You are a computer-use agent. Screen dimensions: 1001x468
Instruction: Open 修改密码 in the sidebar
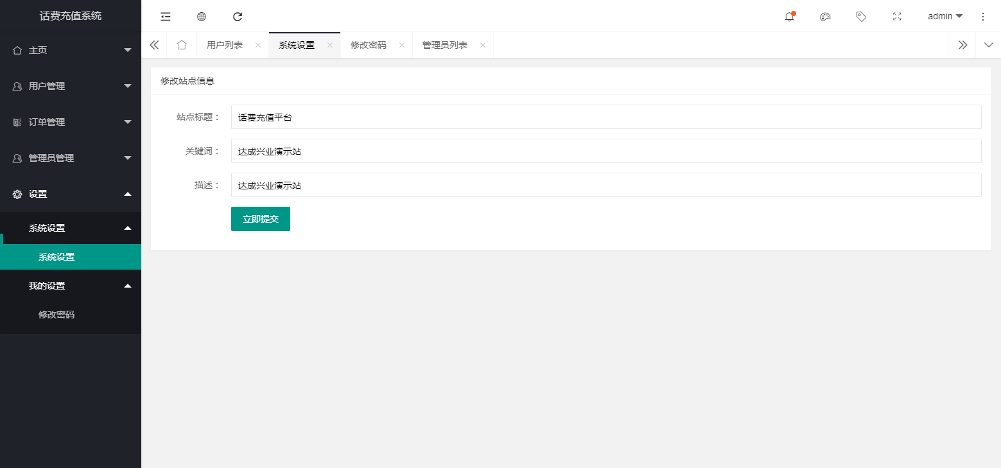(x=57, y=315)
